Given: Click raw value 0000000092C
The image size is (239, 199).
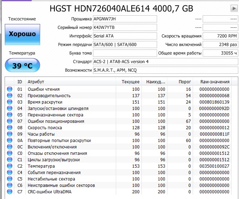Looking at the screenshot, I should 214,147.
